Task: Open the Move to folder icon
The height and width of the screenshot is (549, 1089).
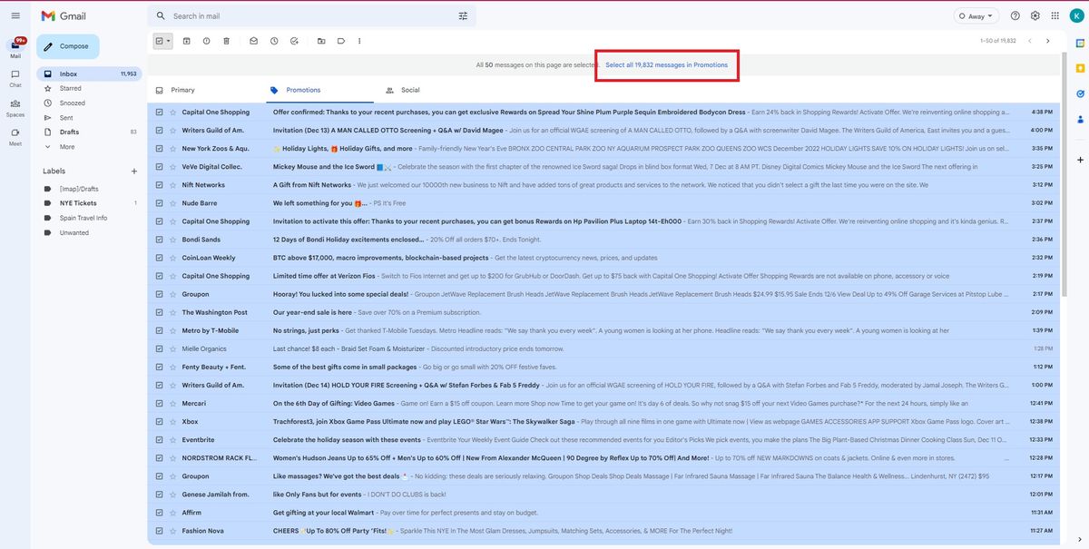Action: 319,39
